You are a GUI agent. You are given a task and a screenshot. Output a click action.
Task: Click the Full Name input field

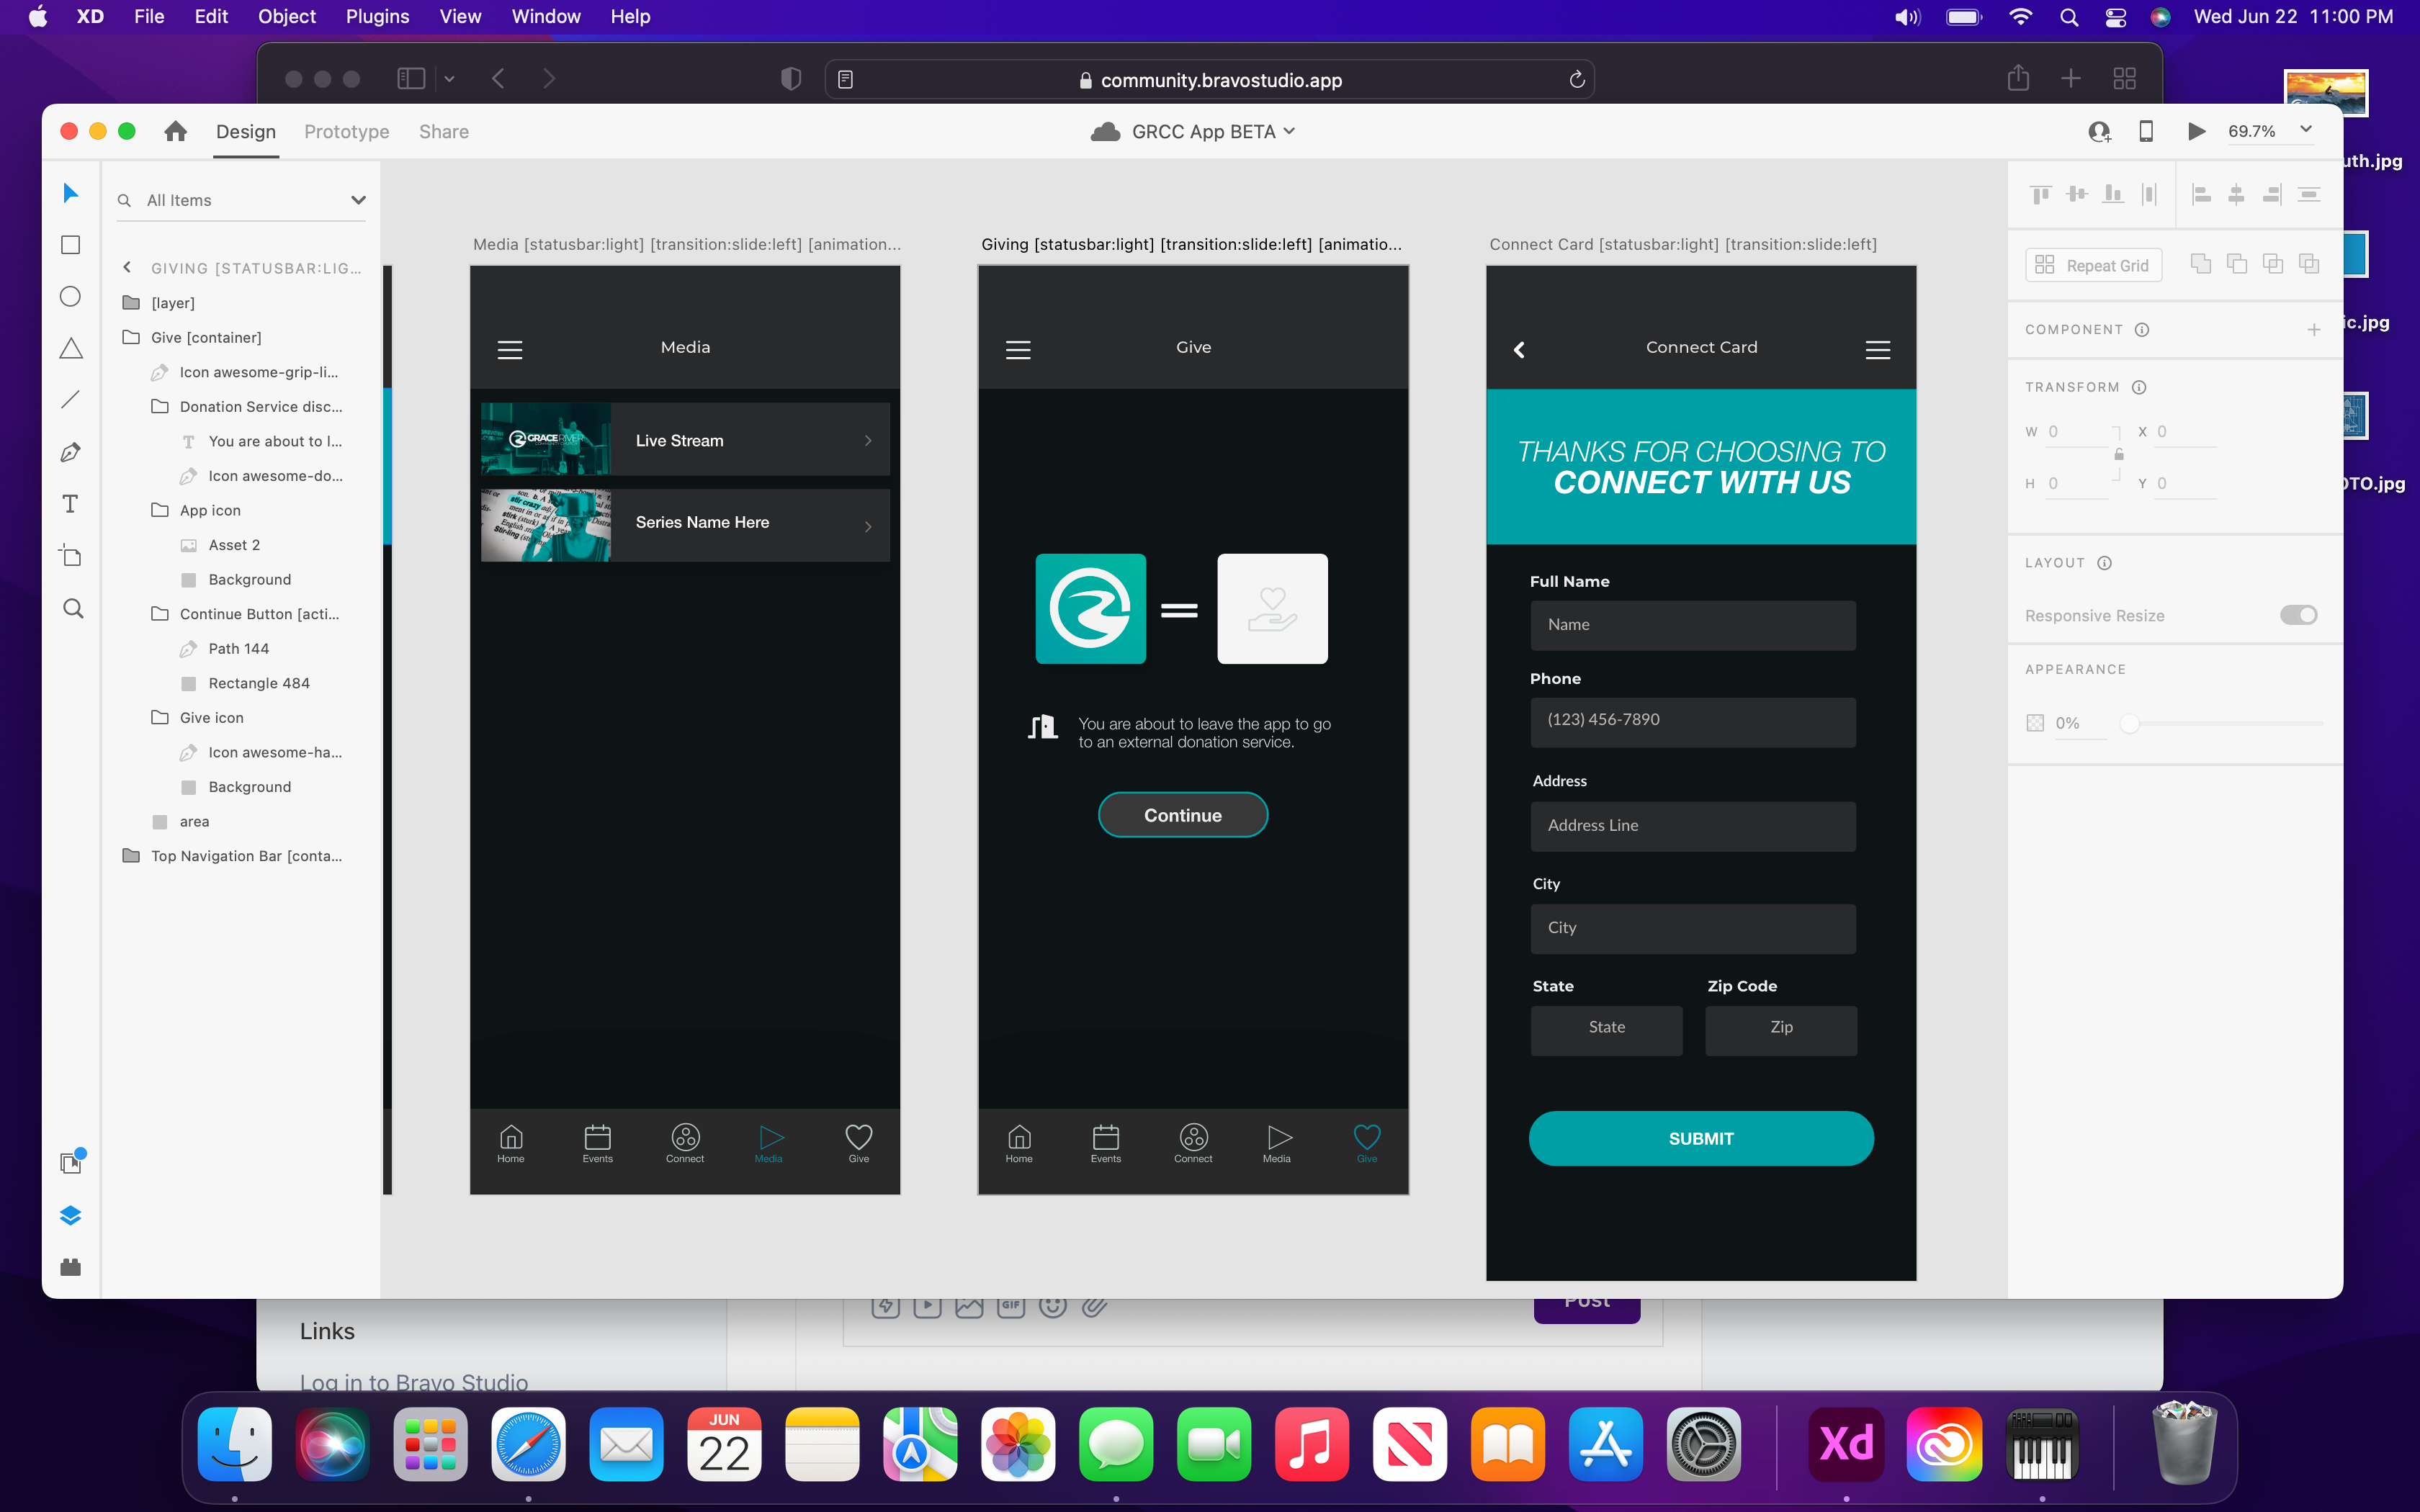(1693, 625)
